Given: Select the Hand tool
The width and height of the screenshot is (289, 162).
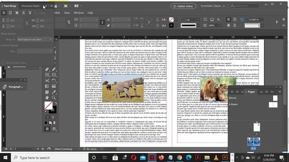Looking at the screenshot, I should tap(47, 98).
